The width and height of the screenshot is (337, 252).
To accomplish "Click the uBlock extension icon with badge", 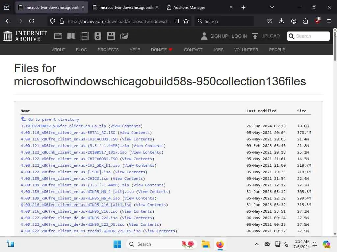I will [x=318, y=21].
